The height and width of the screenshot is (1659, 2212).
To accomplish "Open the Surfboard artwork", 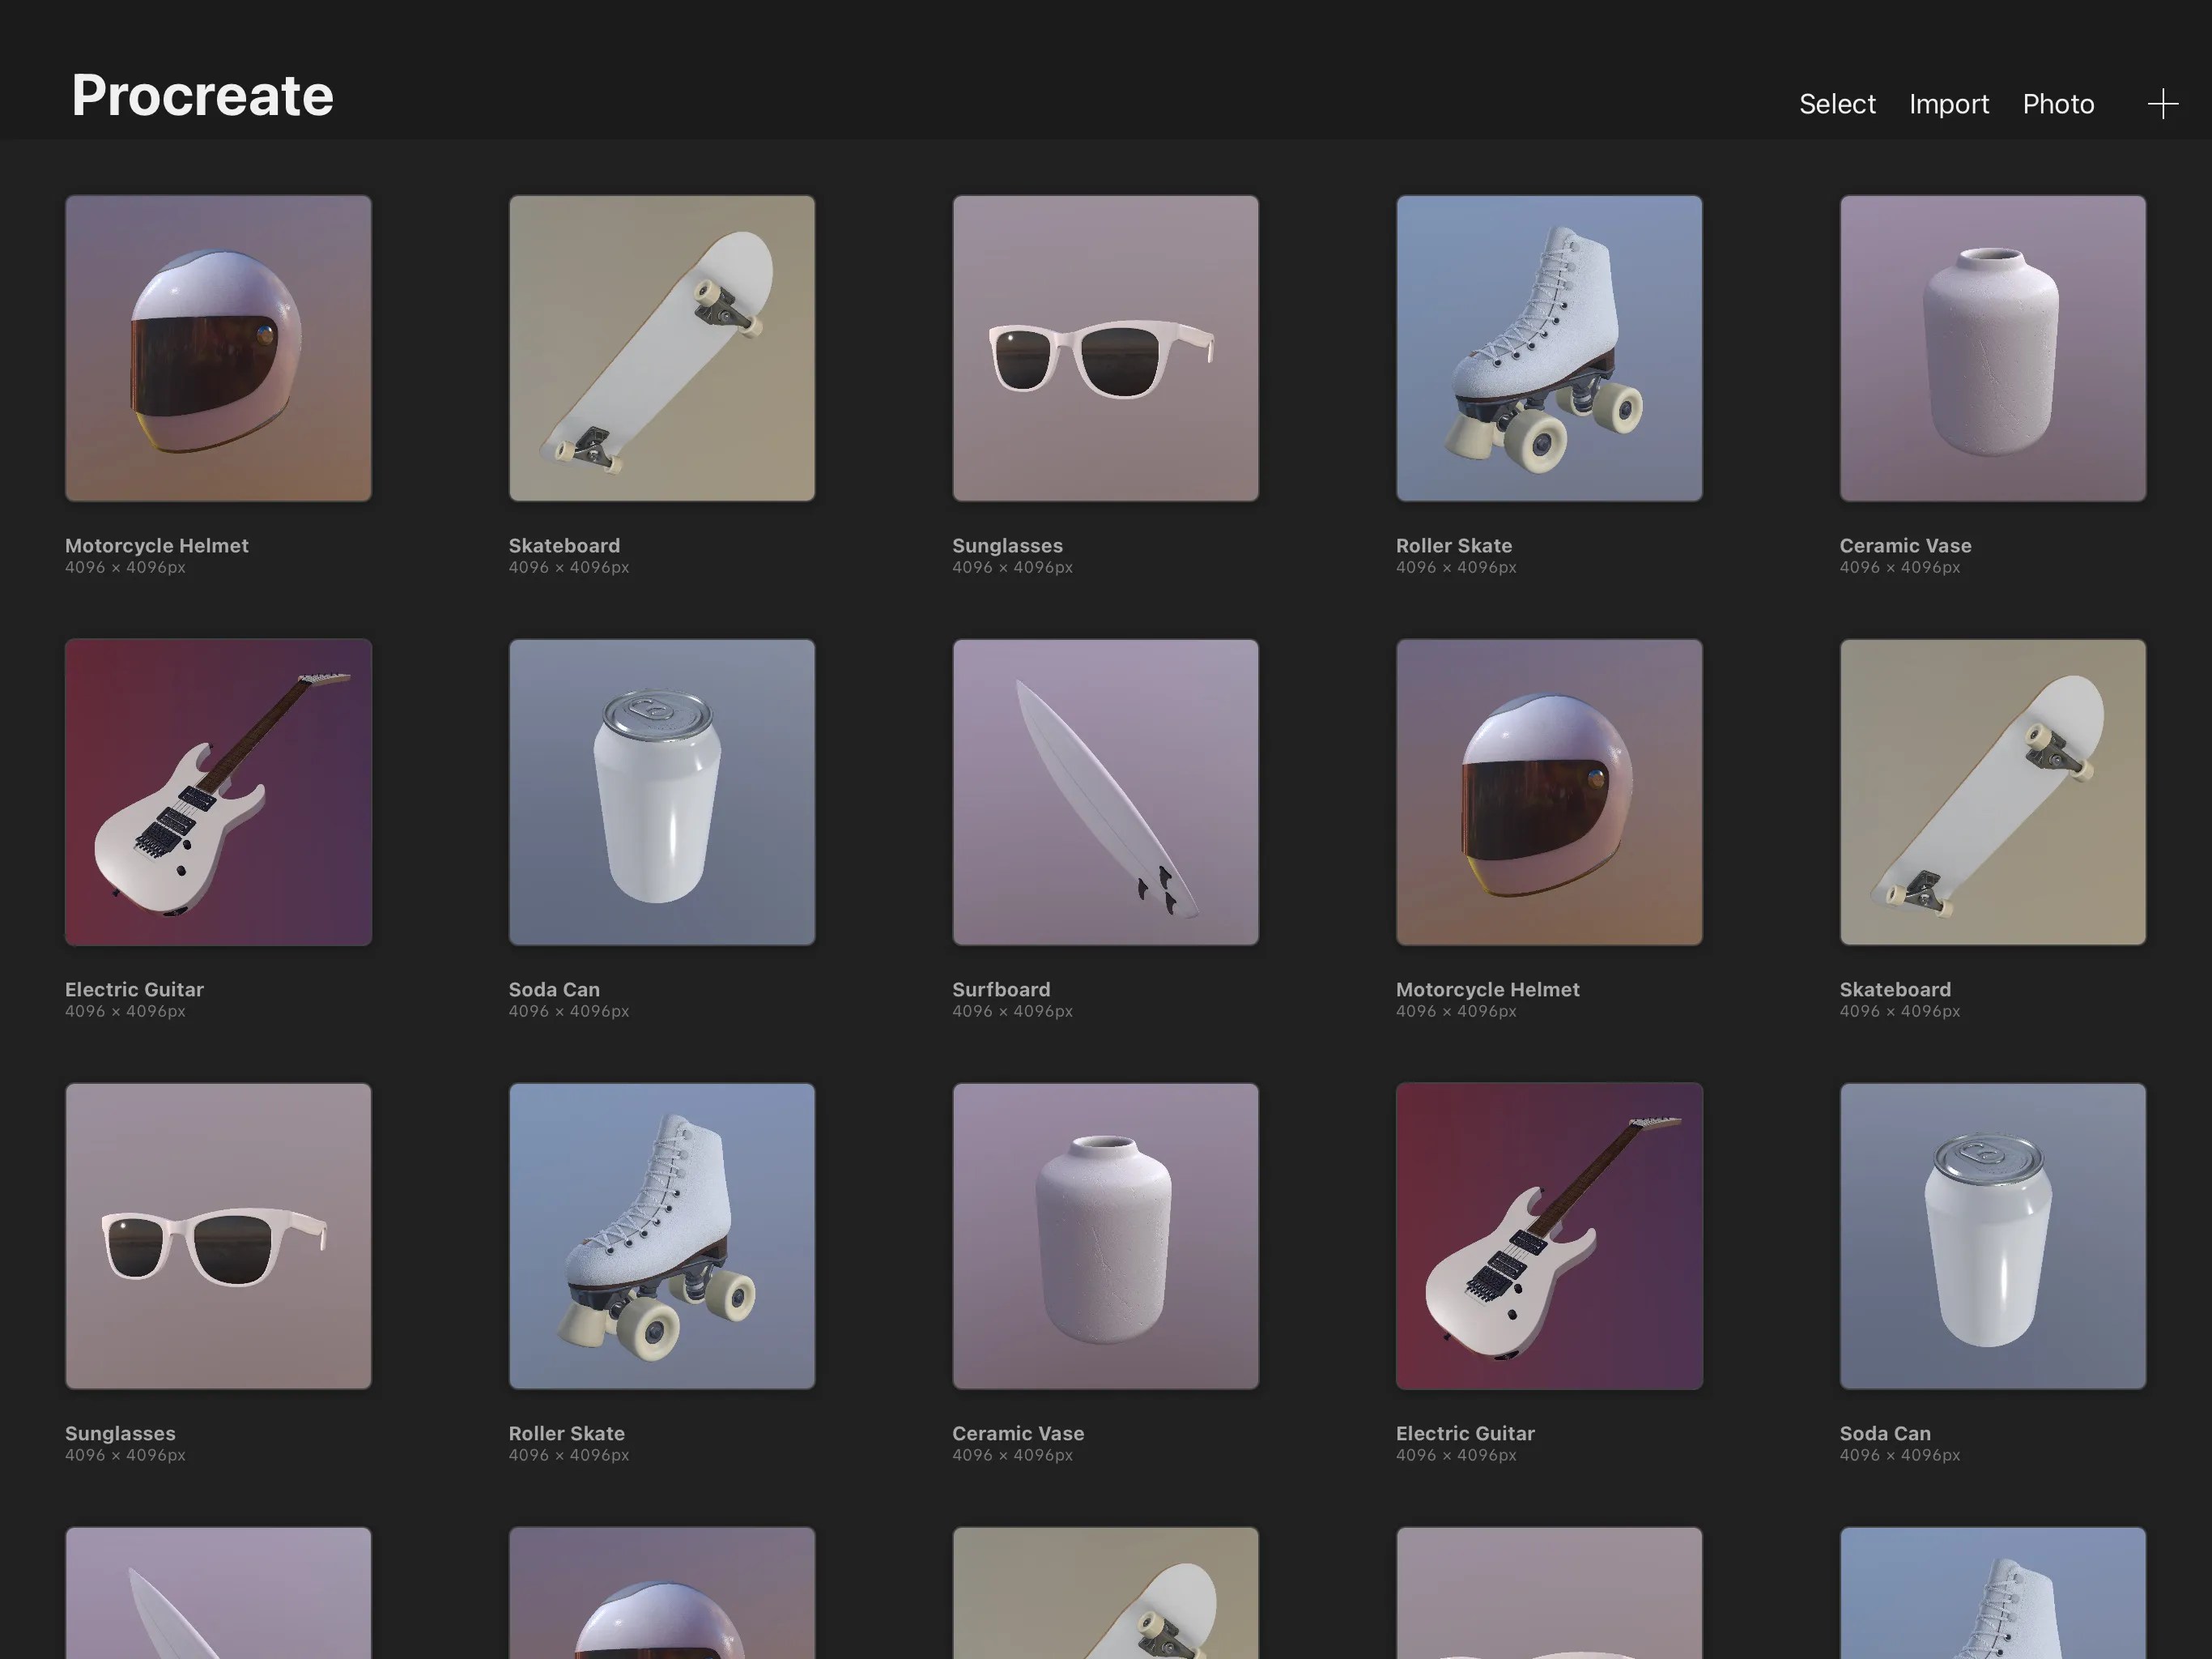I will tap(1104, 791).
